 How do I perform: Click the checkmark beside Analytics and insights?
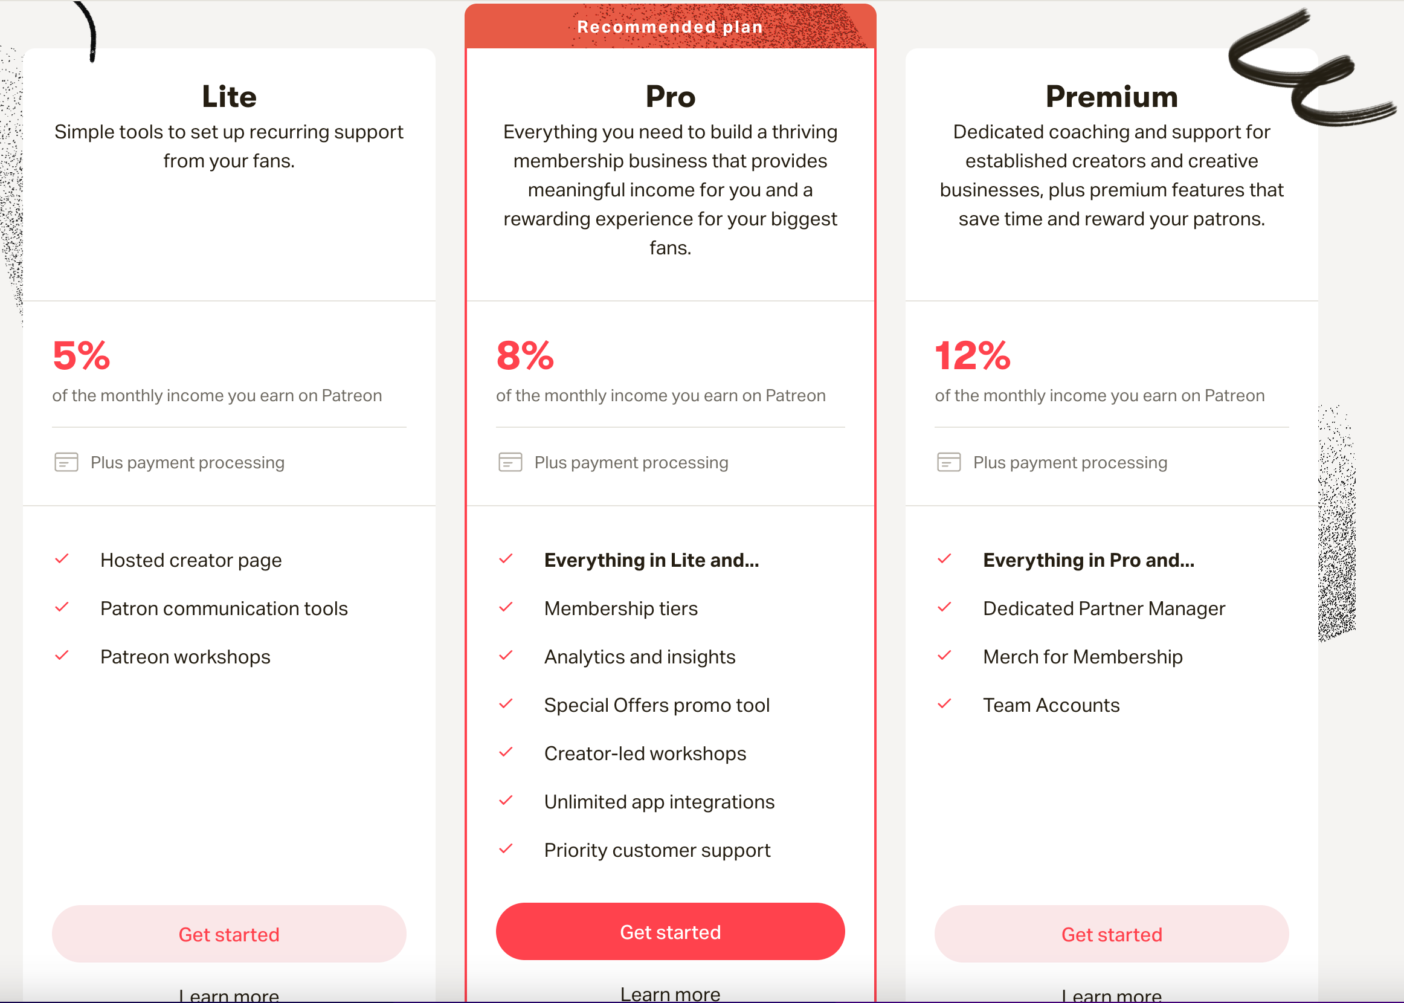506,656
